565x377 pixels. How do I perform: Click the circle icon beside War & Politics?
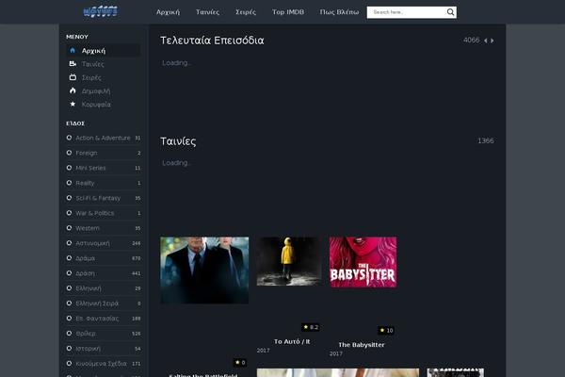point(69,213)
